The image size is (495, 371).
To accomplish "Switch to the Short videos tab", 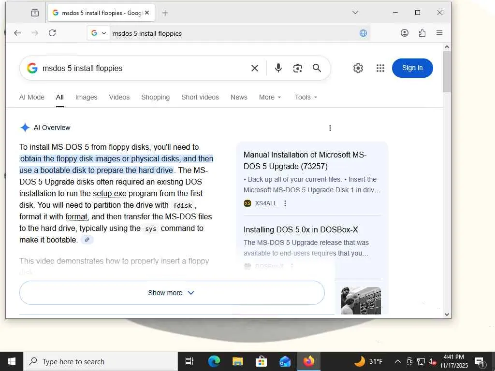I will (200, 97).
